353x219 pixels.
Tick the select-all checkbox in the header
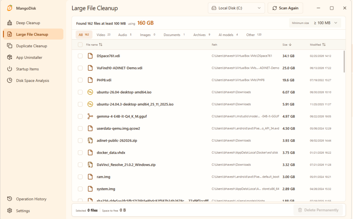pos(80,45)
